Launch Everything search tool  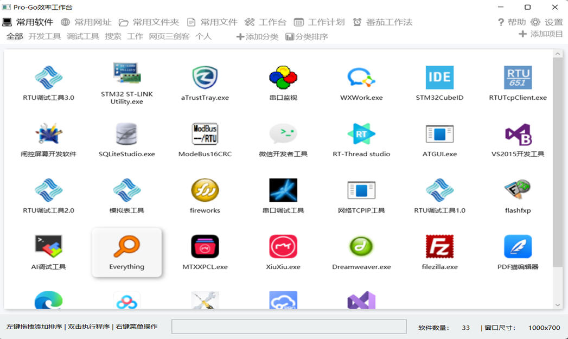126,251
